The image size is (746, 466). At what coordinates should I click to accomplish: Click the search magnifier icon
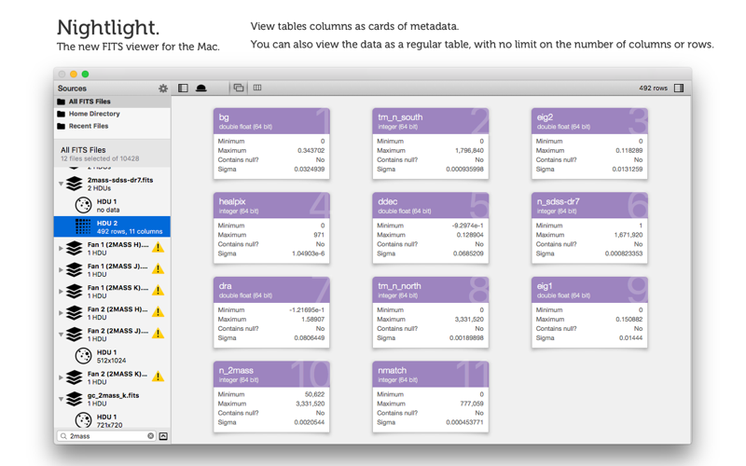tap(63, 436)
